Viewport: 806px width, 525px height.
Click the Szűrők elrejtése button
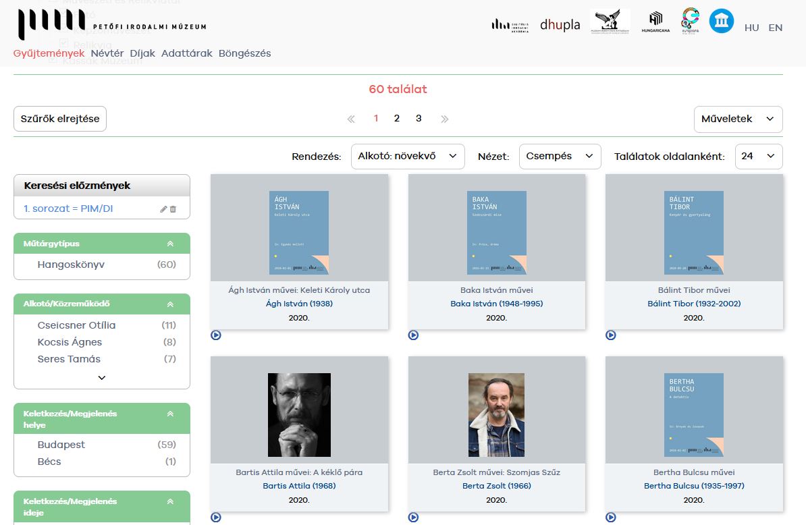[60, 119]
